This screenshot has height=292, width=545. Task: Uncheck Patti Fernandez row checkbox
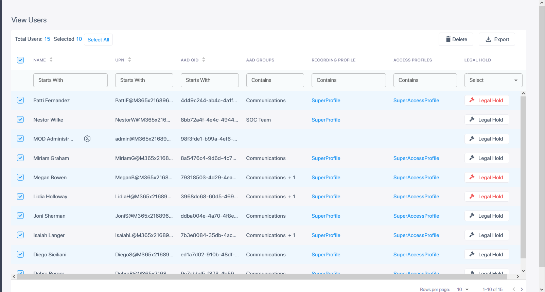[x=20, y=100]
